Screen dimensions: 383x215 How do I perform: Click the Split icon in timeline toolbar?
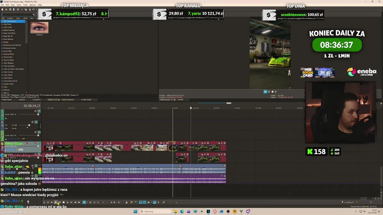pyautogui.click(x=118, y=202)
